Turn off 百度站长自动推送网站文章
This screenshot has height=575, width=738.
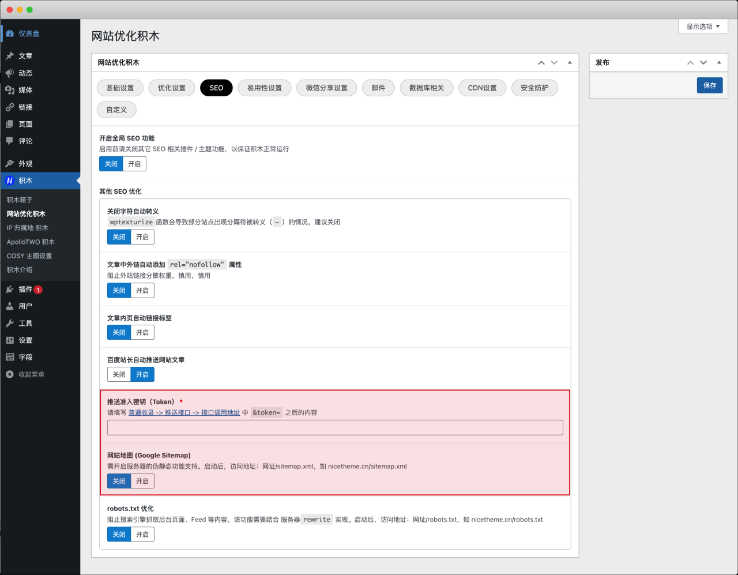(x=119, y=374)
